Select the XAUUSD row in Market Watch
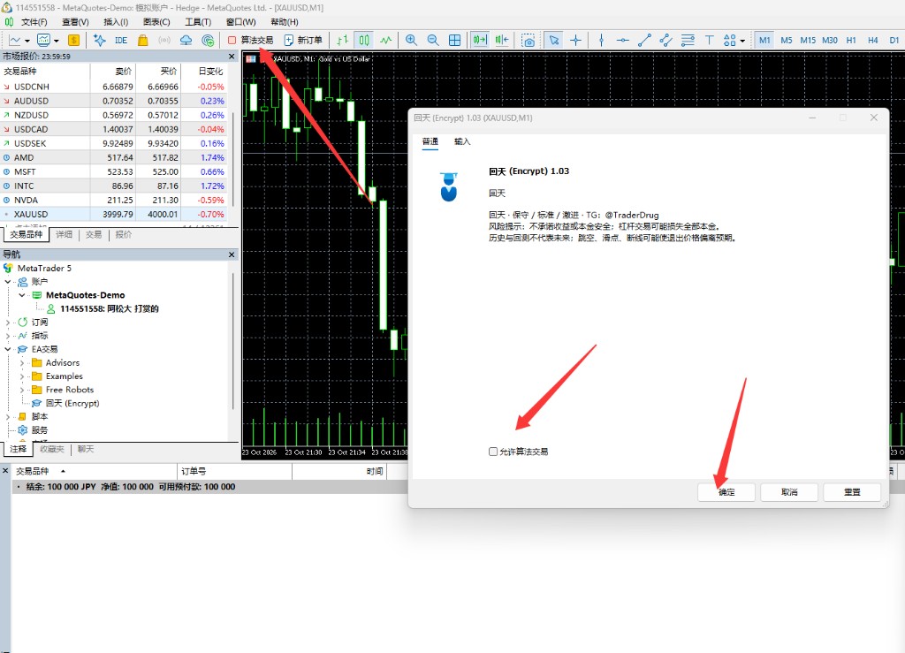 114,214
